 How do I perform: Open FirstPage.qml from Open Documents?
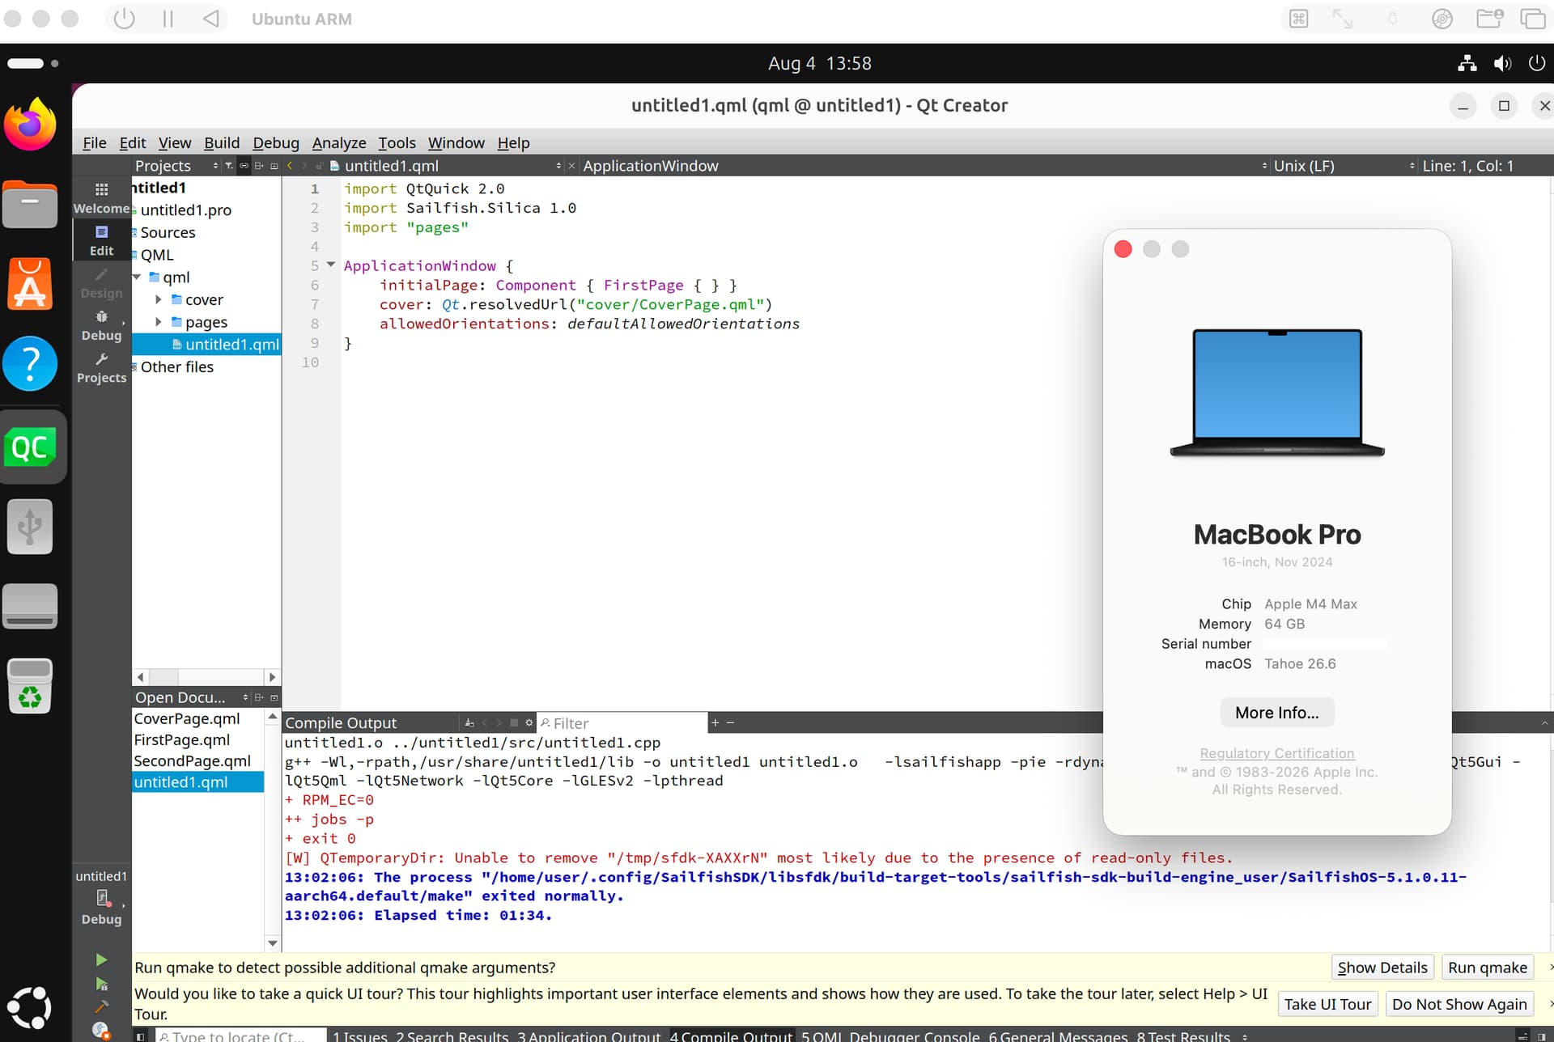(182, 739)
